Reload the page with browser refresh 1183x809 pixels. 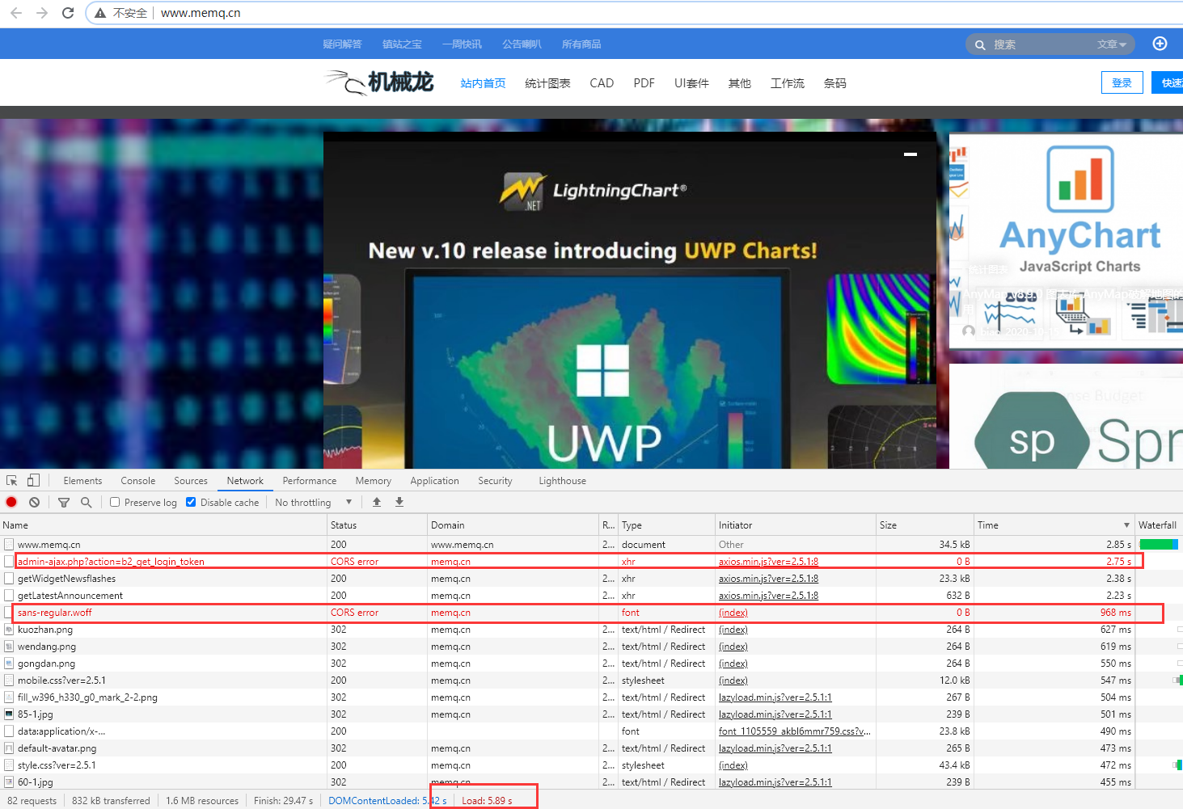[x=68, y=13]
